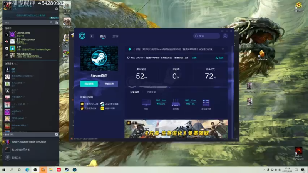Open Darkest Dungeon desktop shortcut
This screenshot has height=173, width=308.
click(298, 153)
